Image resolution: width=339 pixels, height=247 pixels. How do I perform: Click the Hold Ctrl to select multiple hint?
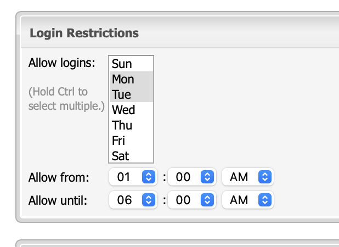(66, 98)
